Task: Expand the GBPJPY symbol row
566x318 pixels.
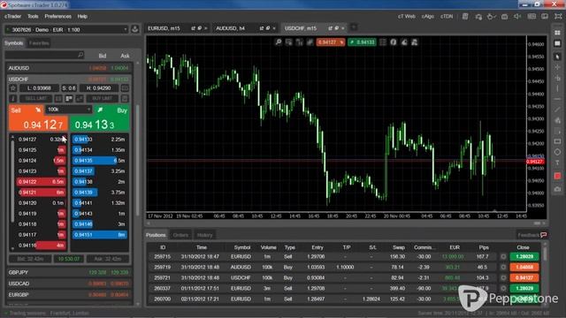Action: 69,273
